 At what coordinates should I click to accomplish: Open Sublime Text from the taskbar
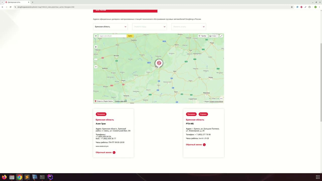(x=27, y=177)
